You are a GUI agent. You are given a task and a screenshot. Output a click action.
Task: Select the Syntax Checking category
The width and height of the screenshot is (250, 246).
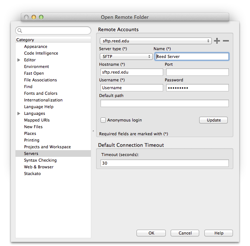coord(40,160)
